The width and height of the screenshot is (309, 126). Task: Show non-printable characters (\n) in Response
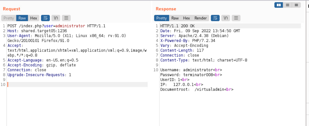click(226, 18)
